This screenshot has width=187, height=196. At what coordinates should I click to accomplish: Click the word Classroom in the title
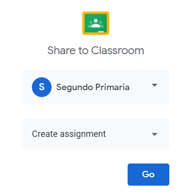point(117,50)
